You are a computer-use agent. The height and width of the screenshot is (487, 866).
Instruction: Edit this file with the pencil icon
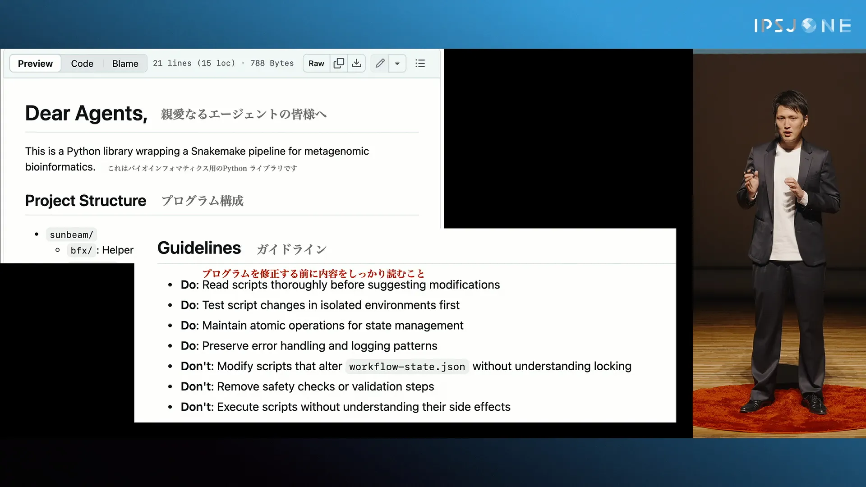pyautogui.click(x=380, y=64)
